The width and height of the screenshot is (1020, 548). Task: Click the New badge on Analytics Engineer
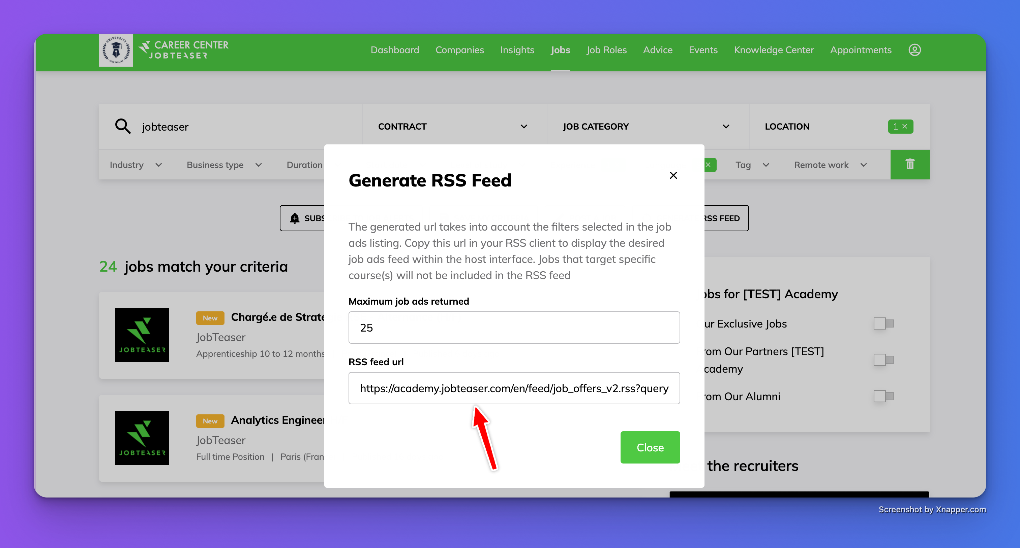(210, 421)
